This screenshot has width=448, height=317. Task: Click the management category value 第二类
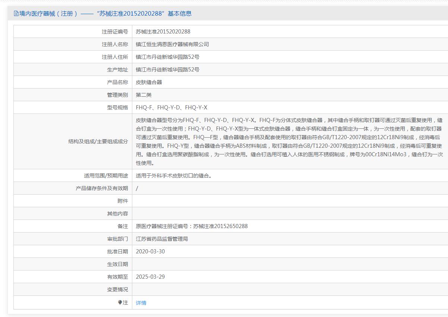click(143, 95)
